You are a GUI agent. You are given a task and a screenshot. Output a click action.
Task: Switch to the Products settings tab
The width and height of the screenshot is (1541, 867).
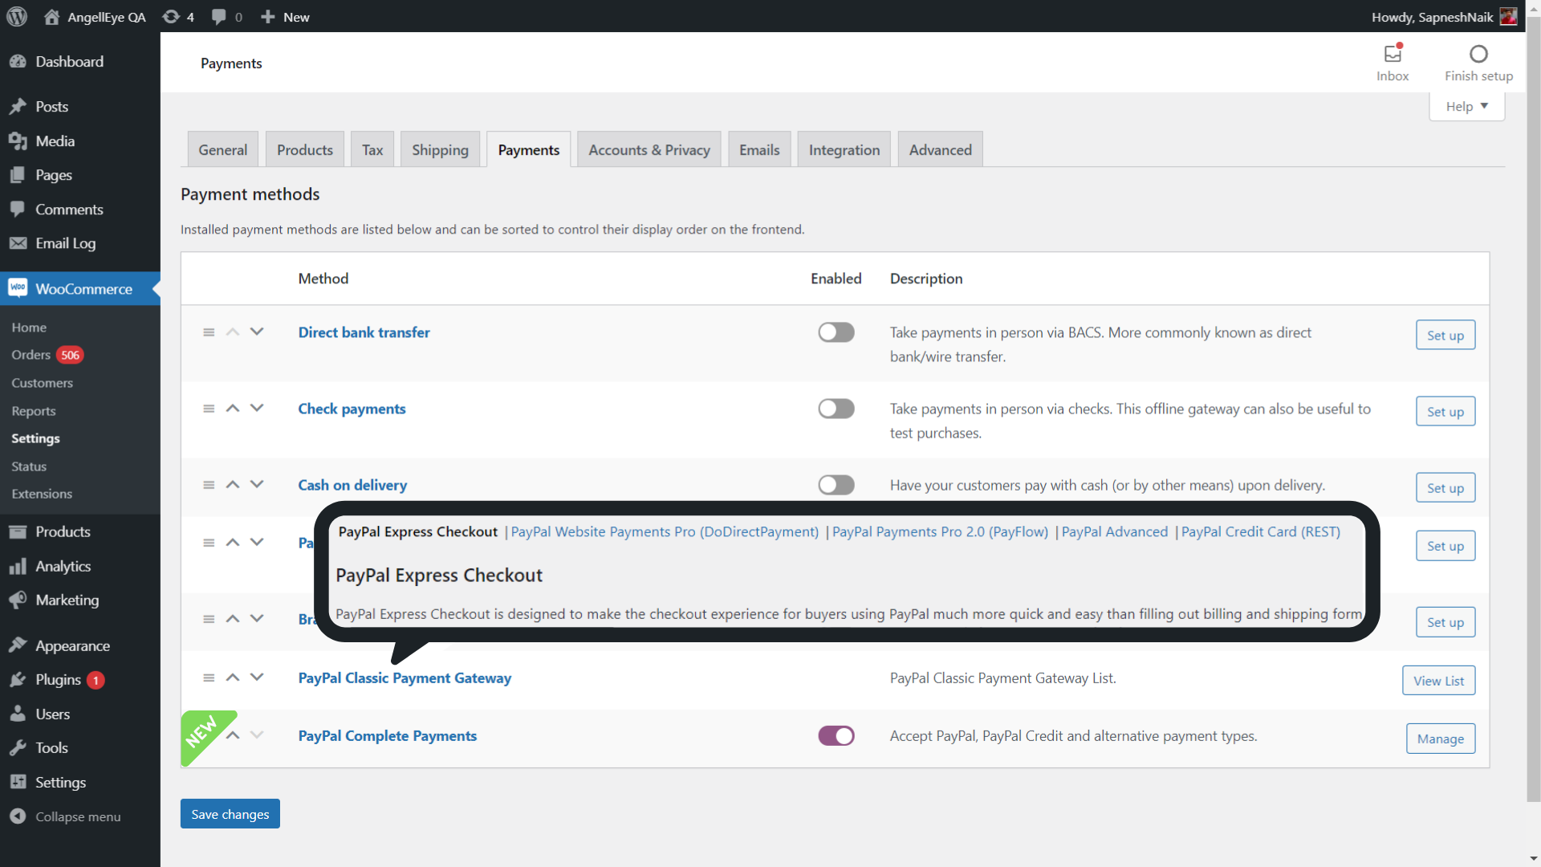coord(305,149)
